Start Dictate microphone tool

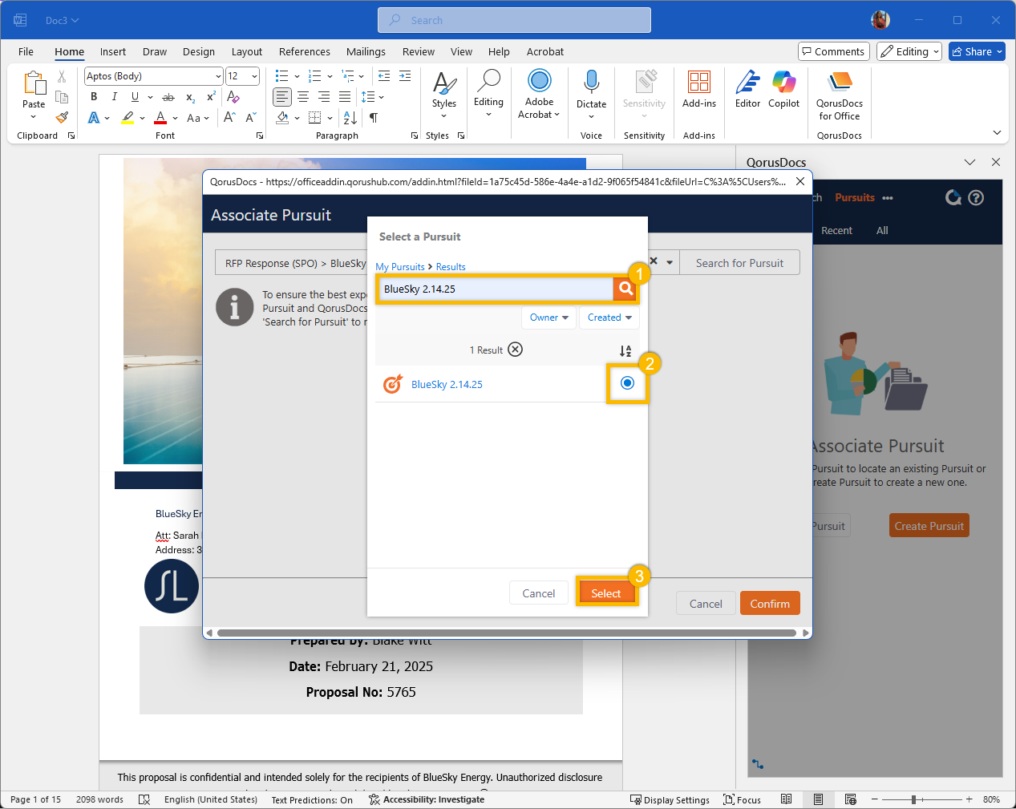click(591, 90)
